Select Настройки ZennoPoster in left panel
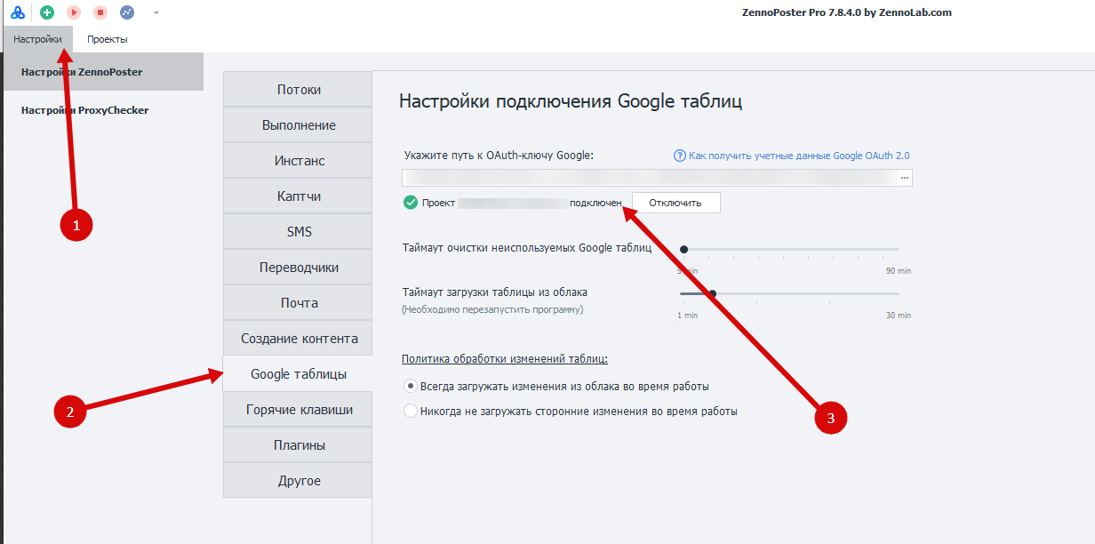The width and height of the screenshot is (1095, 544). pyautogui.click(x=103, y=72)
